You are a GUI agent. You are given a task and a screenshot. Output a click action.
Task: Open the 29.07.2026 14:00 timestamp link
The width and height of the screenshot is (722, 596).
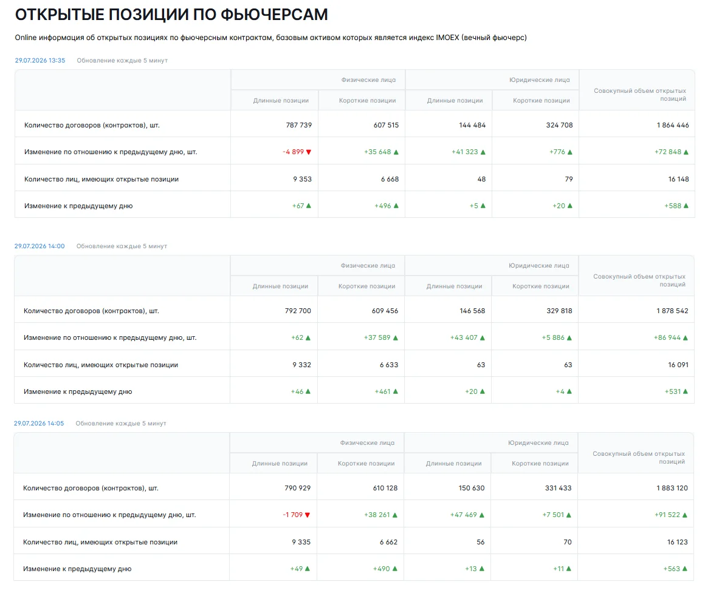[40, 246]
